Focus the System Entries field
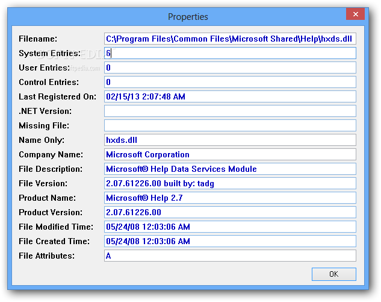The height and width of the screenshot is (302, 381). pos(230,53)
